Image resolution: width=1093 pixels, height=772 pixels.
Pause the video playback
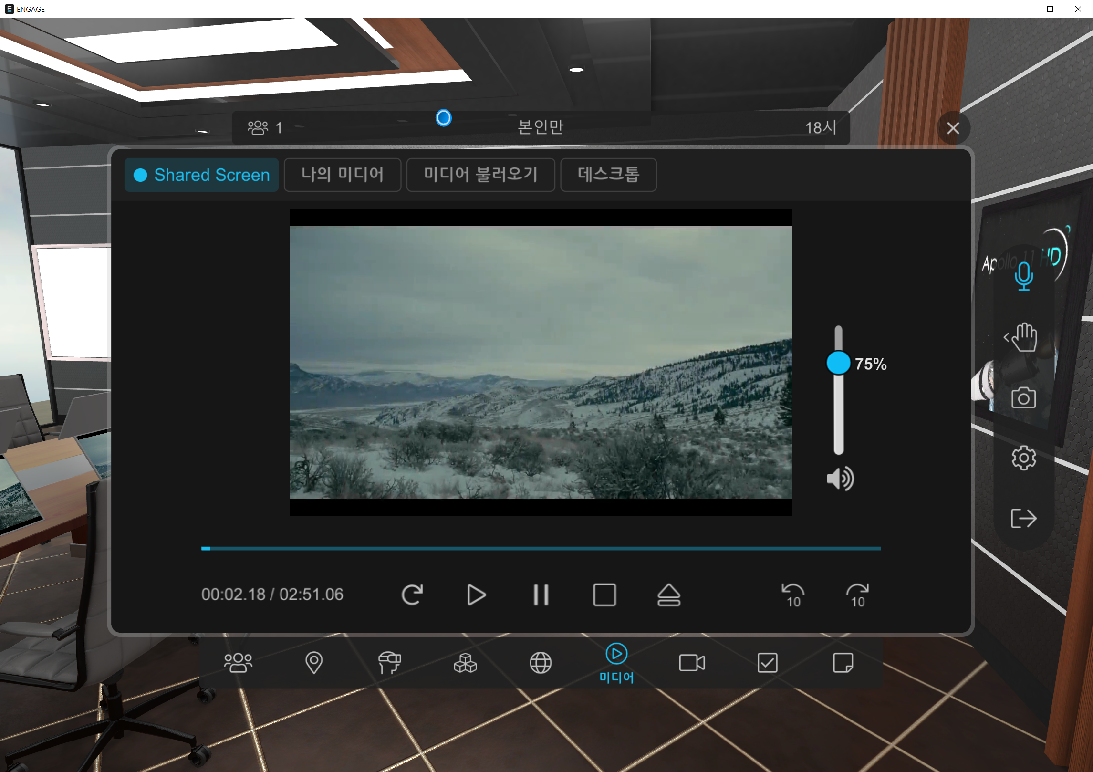(x=541, y=595)
